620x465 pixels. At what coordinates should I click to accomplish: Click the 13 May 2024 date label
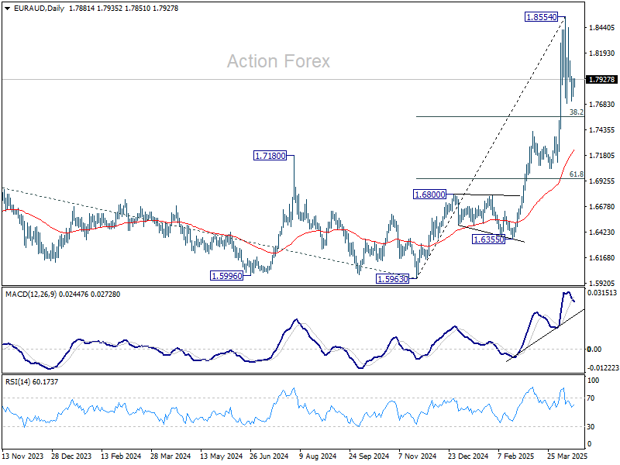point(221,456)
